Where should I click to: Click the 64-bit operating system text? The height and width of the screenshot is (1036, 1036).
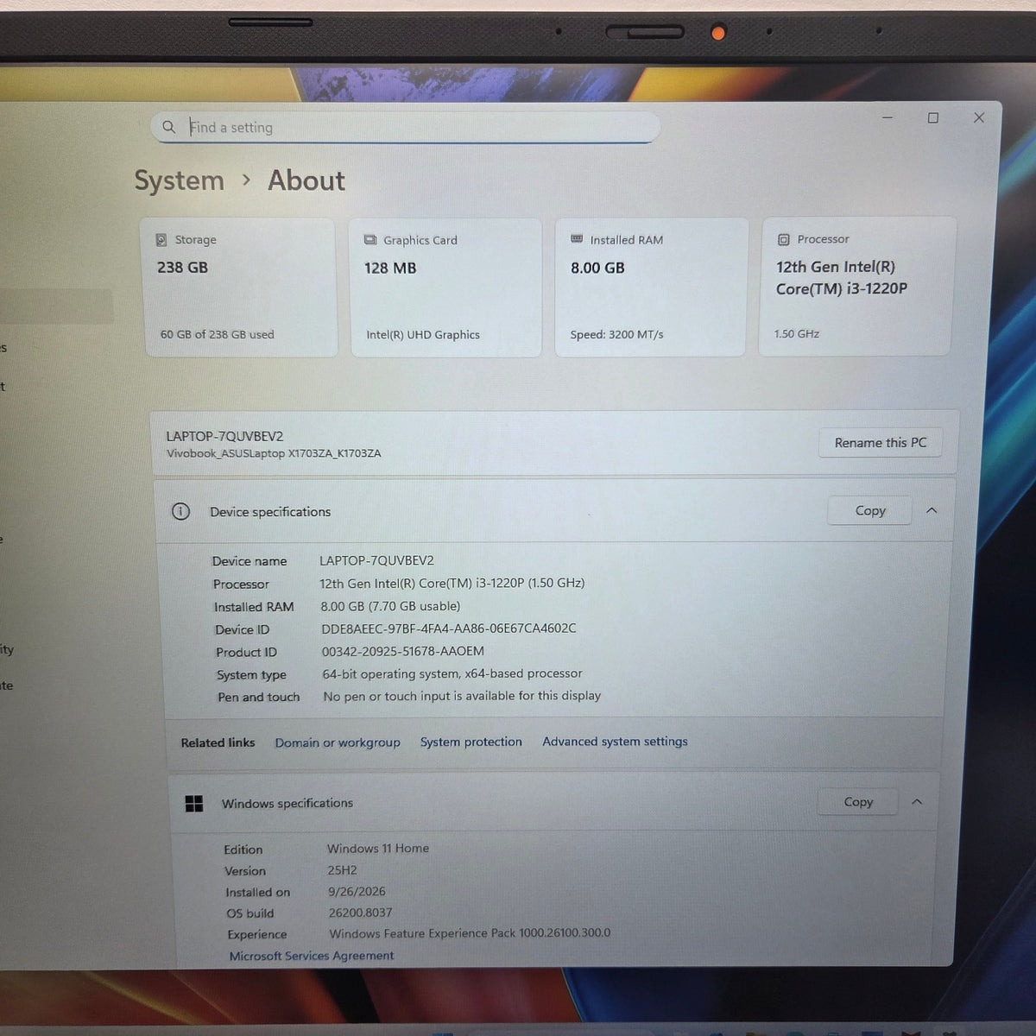[x=452, y=673]
